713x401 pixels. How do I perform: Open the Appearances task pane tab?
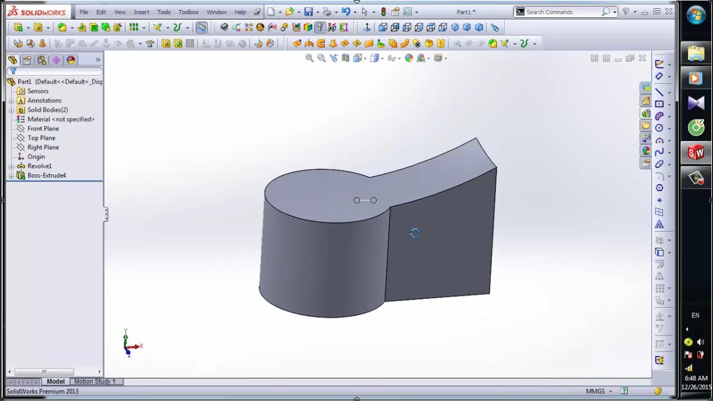(646, 150)
